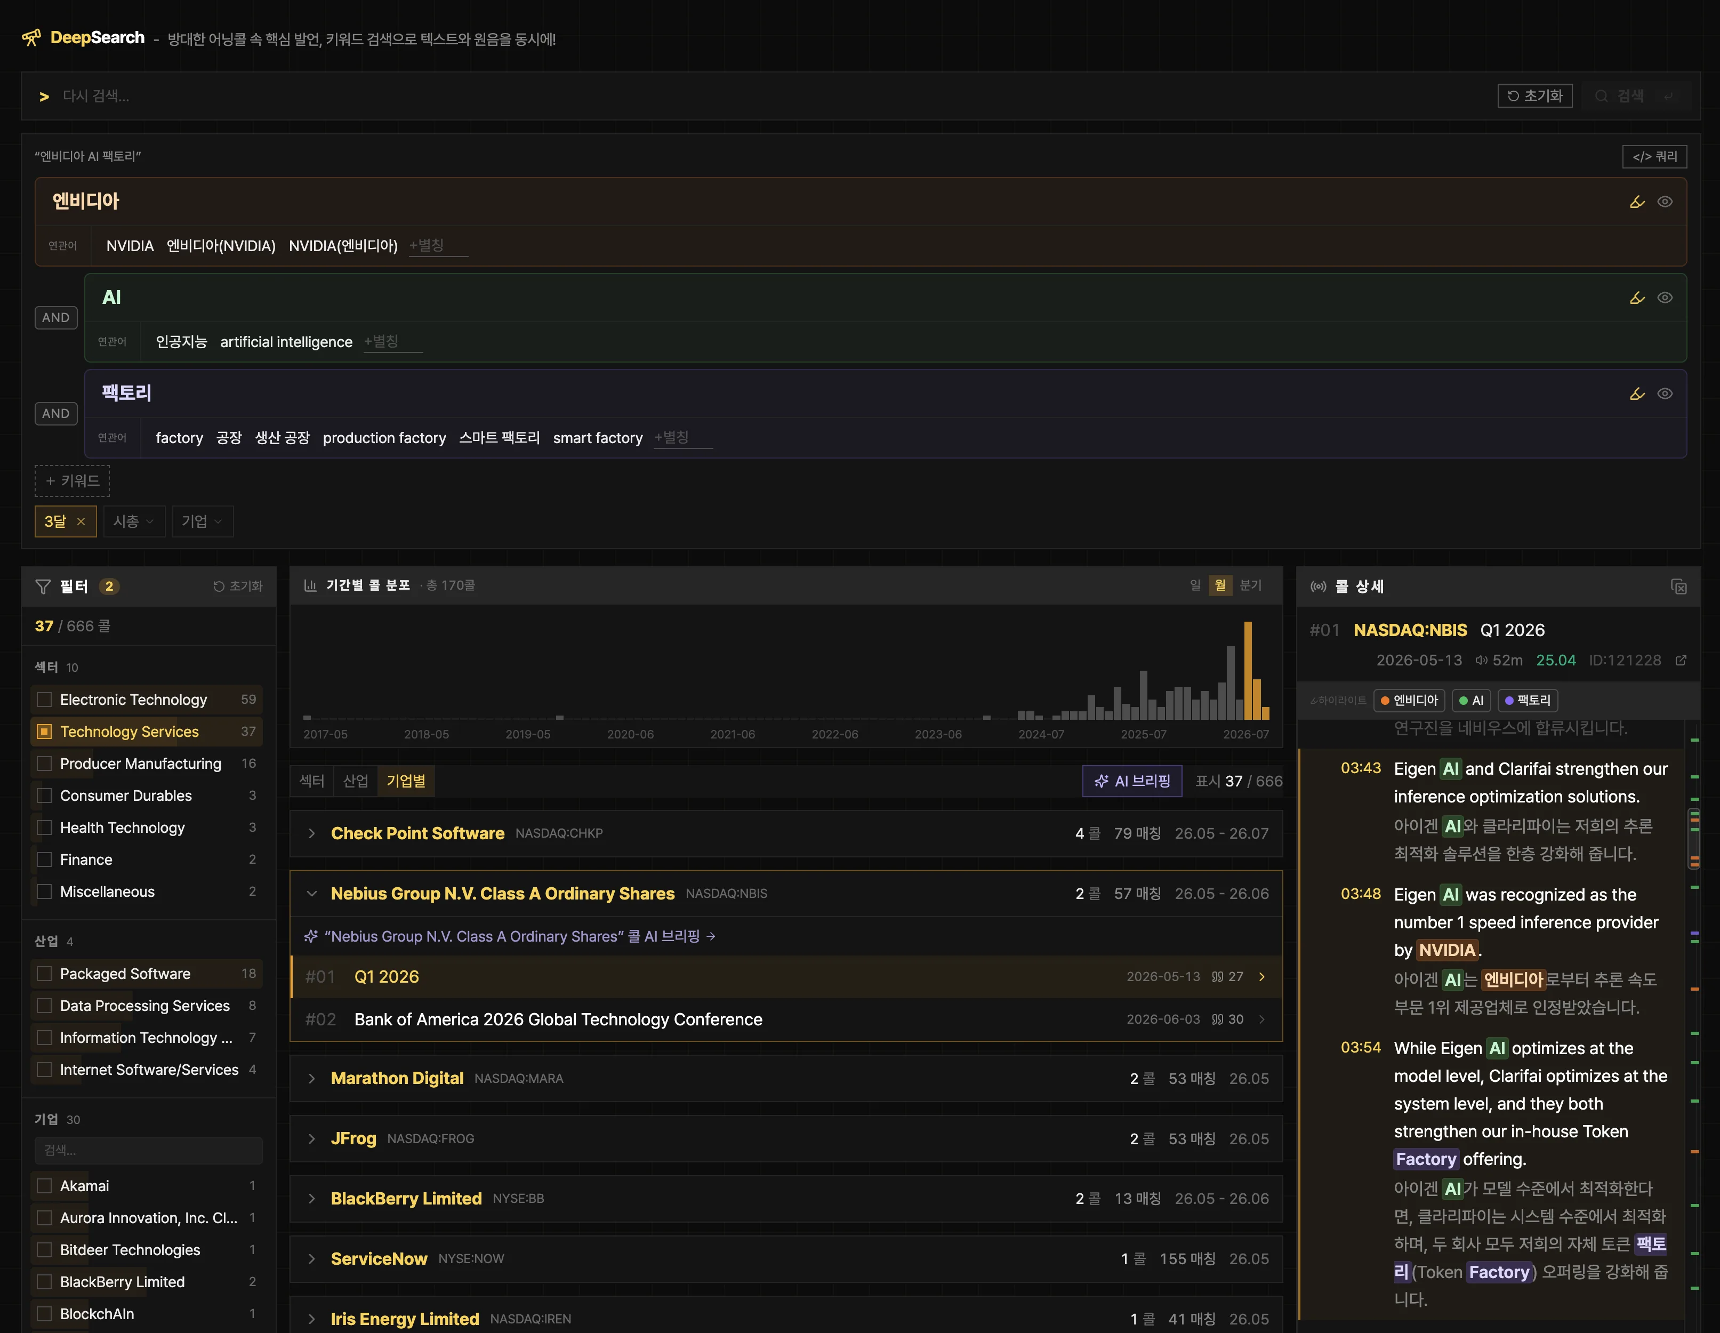This screenshot has width=1720, height=1333.
Task: Toggle the orange 엔비디아 highlight chip
Action: click(1409, 701)
